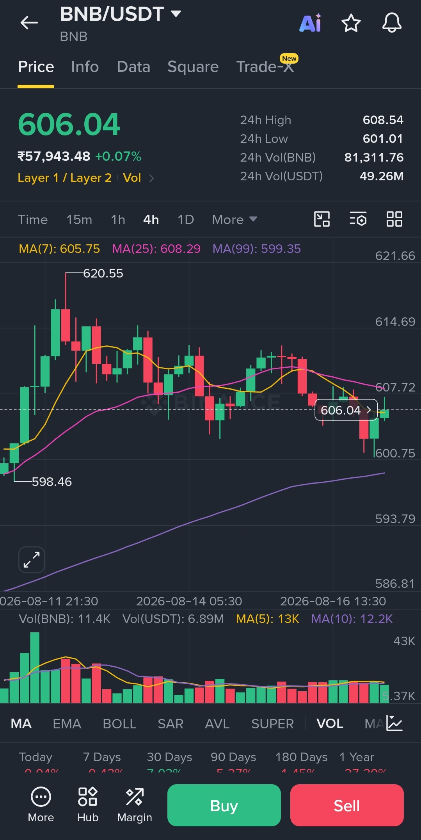Tap the 90 Days performance column
The height and width of the screenshot is (840, 421).
pos(233,762)
